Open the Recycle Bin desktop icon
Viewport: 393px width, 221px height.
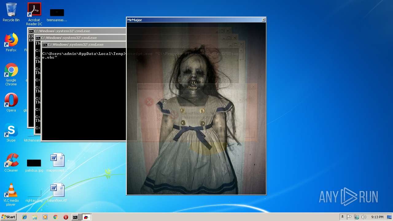click(x=11, y=12)
